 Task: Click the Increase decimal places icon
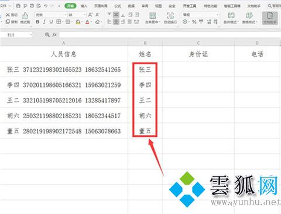pyautogui.click(x=209, y=22)
